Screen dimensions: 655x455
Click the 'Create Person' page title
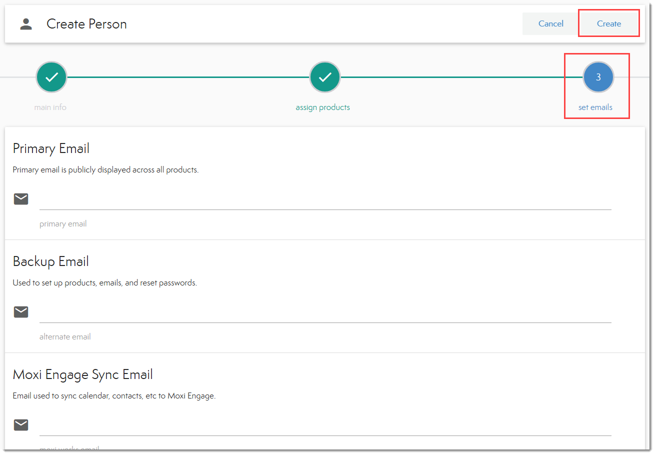point(86,24)
